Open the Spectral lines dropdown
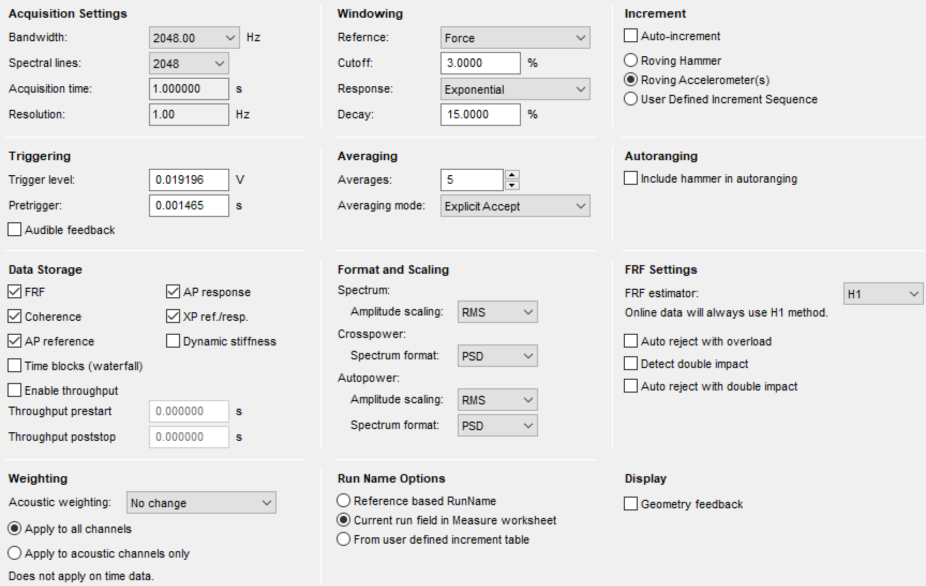The image size is (926, 586). [189, 63]
